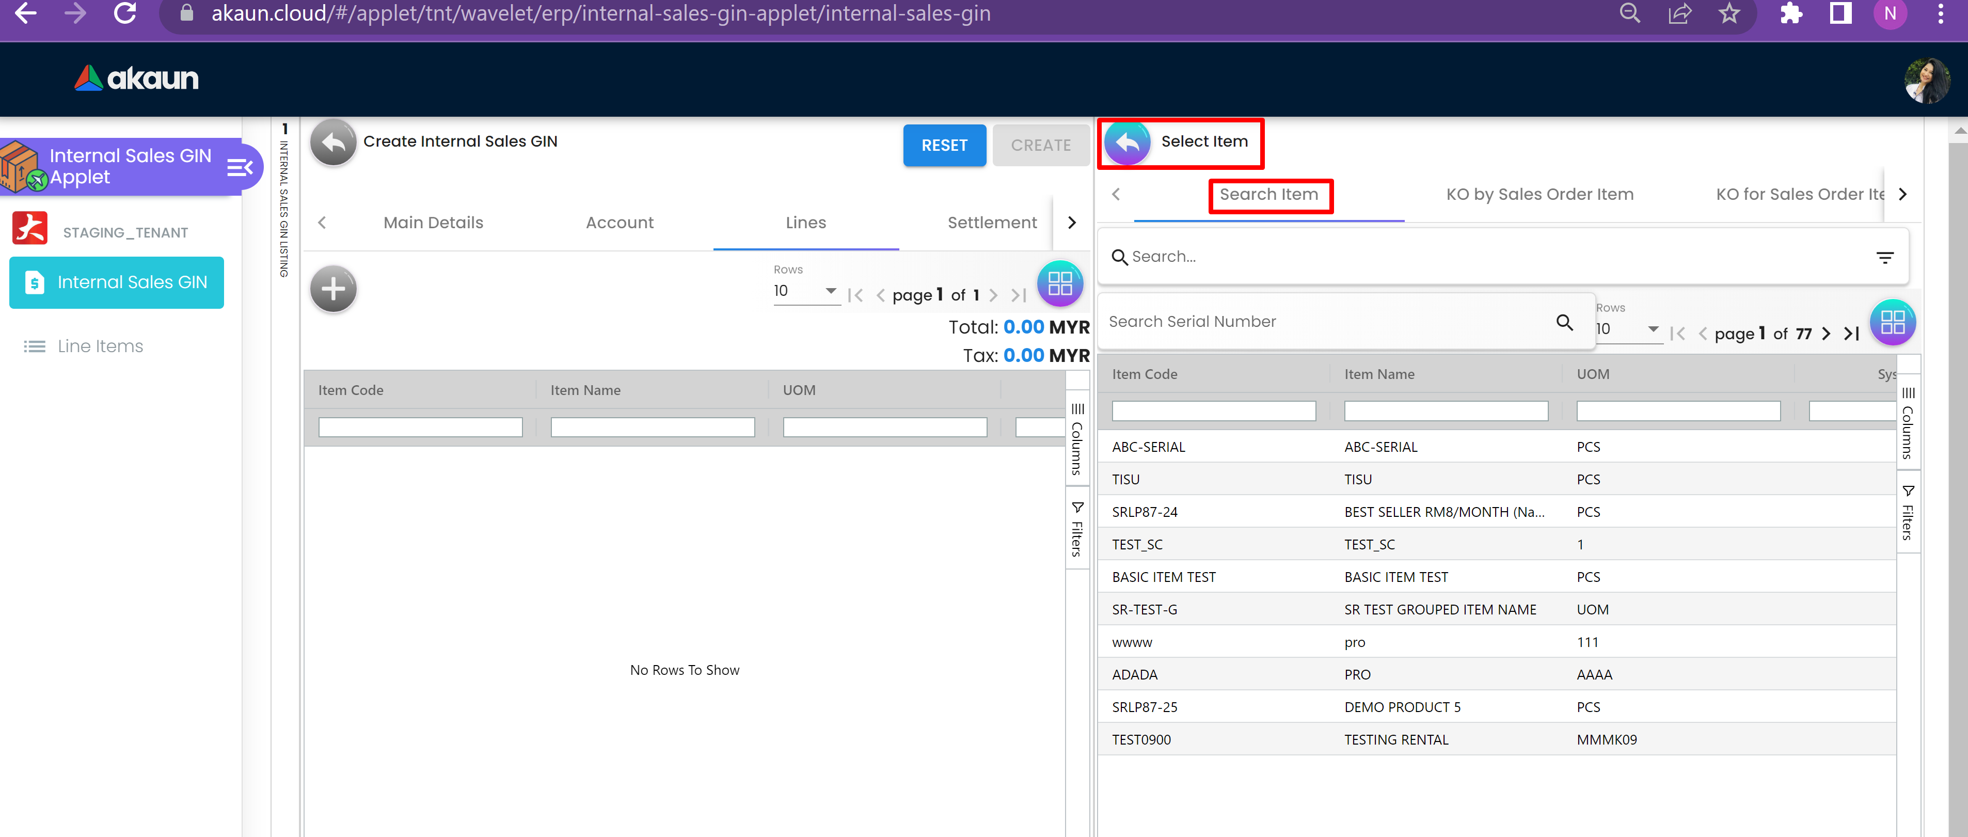Image resolution: width=1968 pixels, height=837 pixels.
Task: Open Rows dropdown in Lines tab
Action: coord(805,291)
